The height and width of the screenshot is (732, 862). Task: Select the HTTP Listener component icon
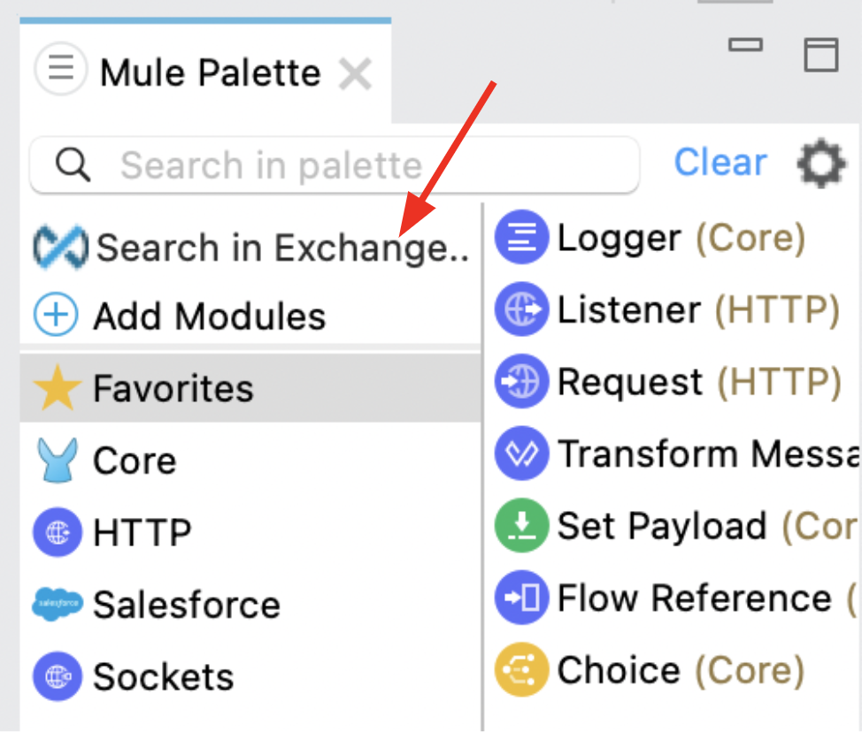pos(522,309)
